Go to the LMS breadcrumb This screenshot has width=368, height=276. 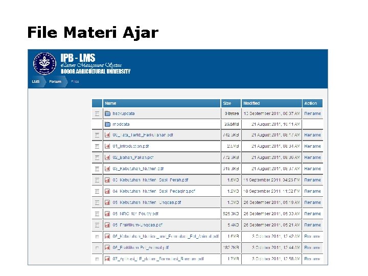pyautogui.click(x=36, y=82)
